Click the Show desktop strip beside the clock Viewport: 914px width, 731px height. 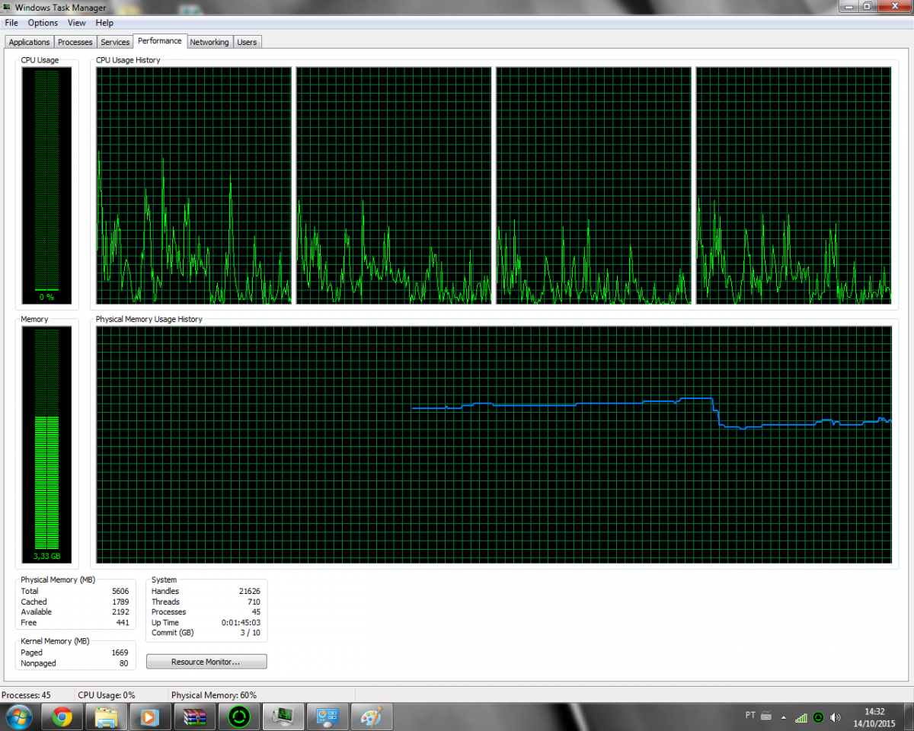(908, 717)
